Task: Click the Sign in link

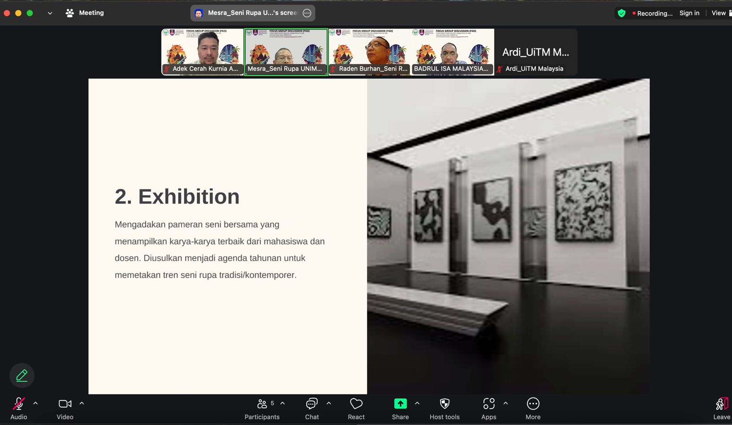Action: click(689, 13)
